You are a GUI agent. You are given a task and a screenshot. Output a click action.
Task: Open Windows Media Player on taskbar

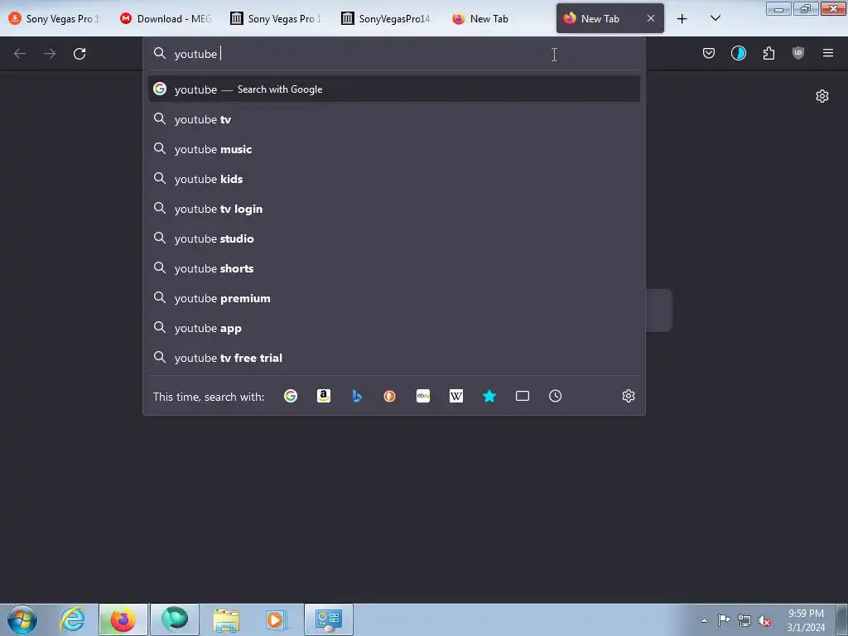click(x=277, y=619)
